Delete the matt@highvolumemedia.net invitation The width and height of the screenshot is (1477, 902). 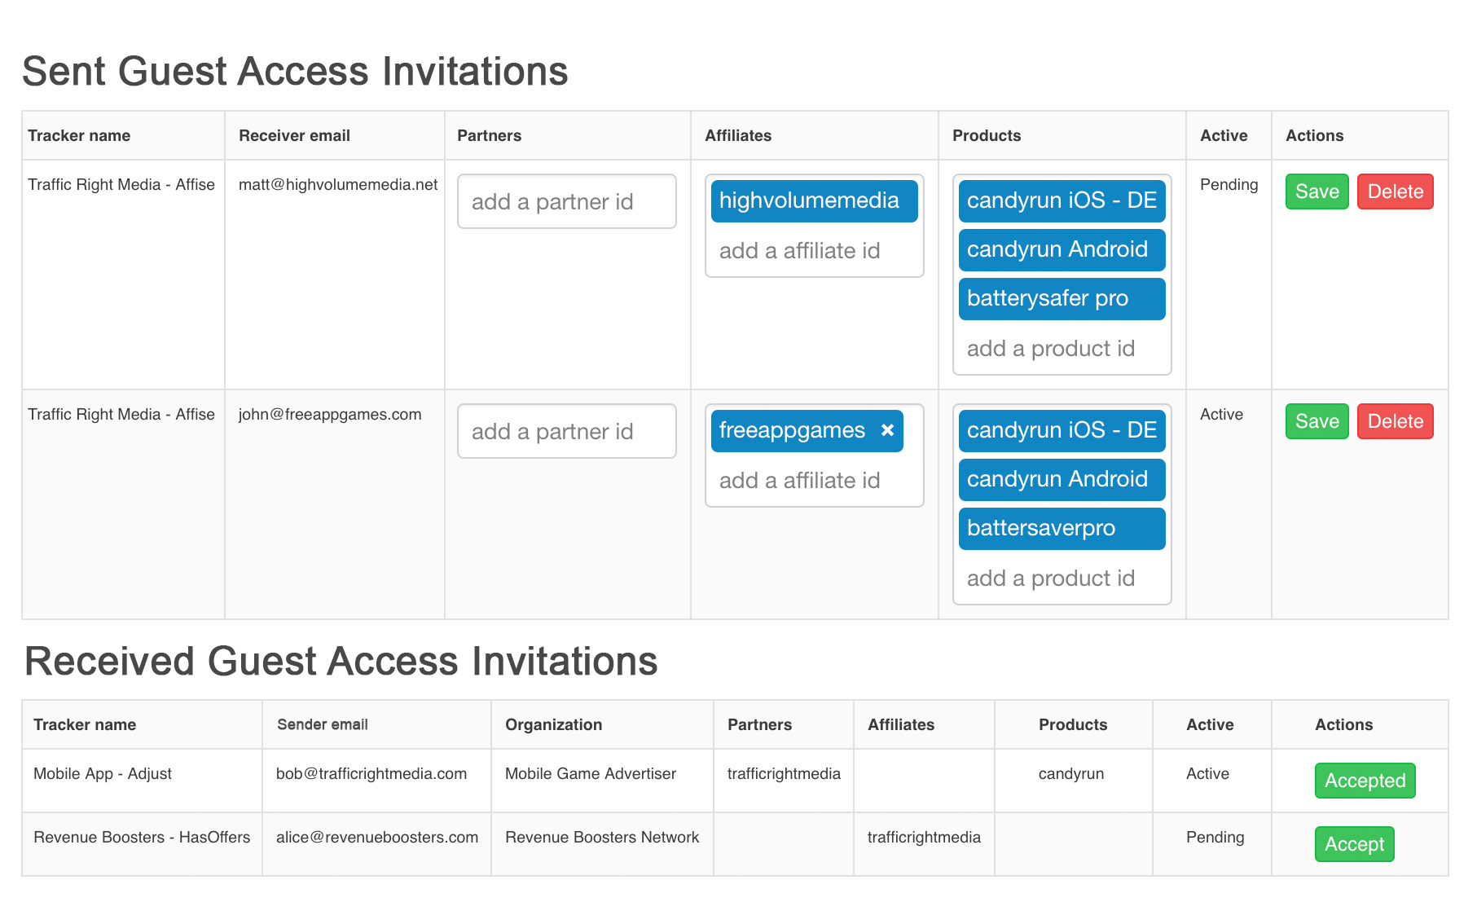click(1395, 191)
